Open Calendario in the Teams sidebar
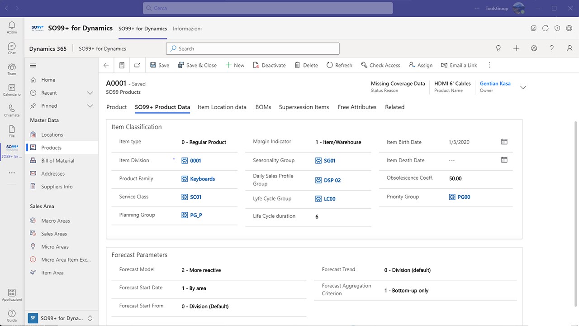 point(12,90)
